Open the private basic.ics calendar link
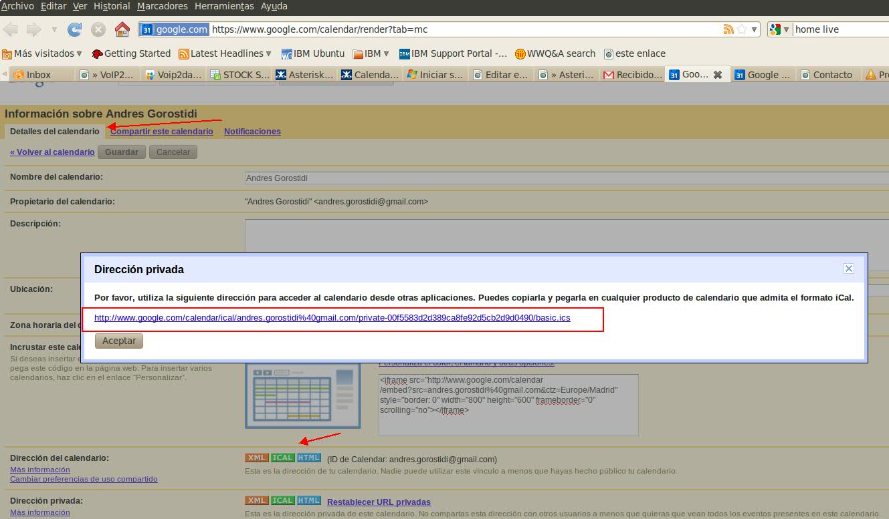Viewport: 889px width, 519px height. tap(332, 318)
